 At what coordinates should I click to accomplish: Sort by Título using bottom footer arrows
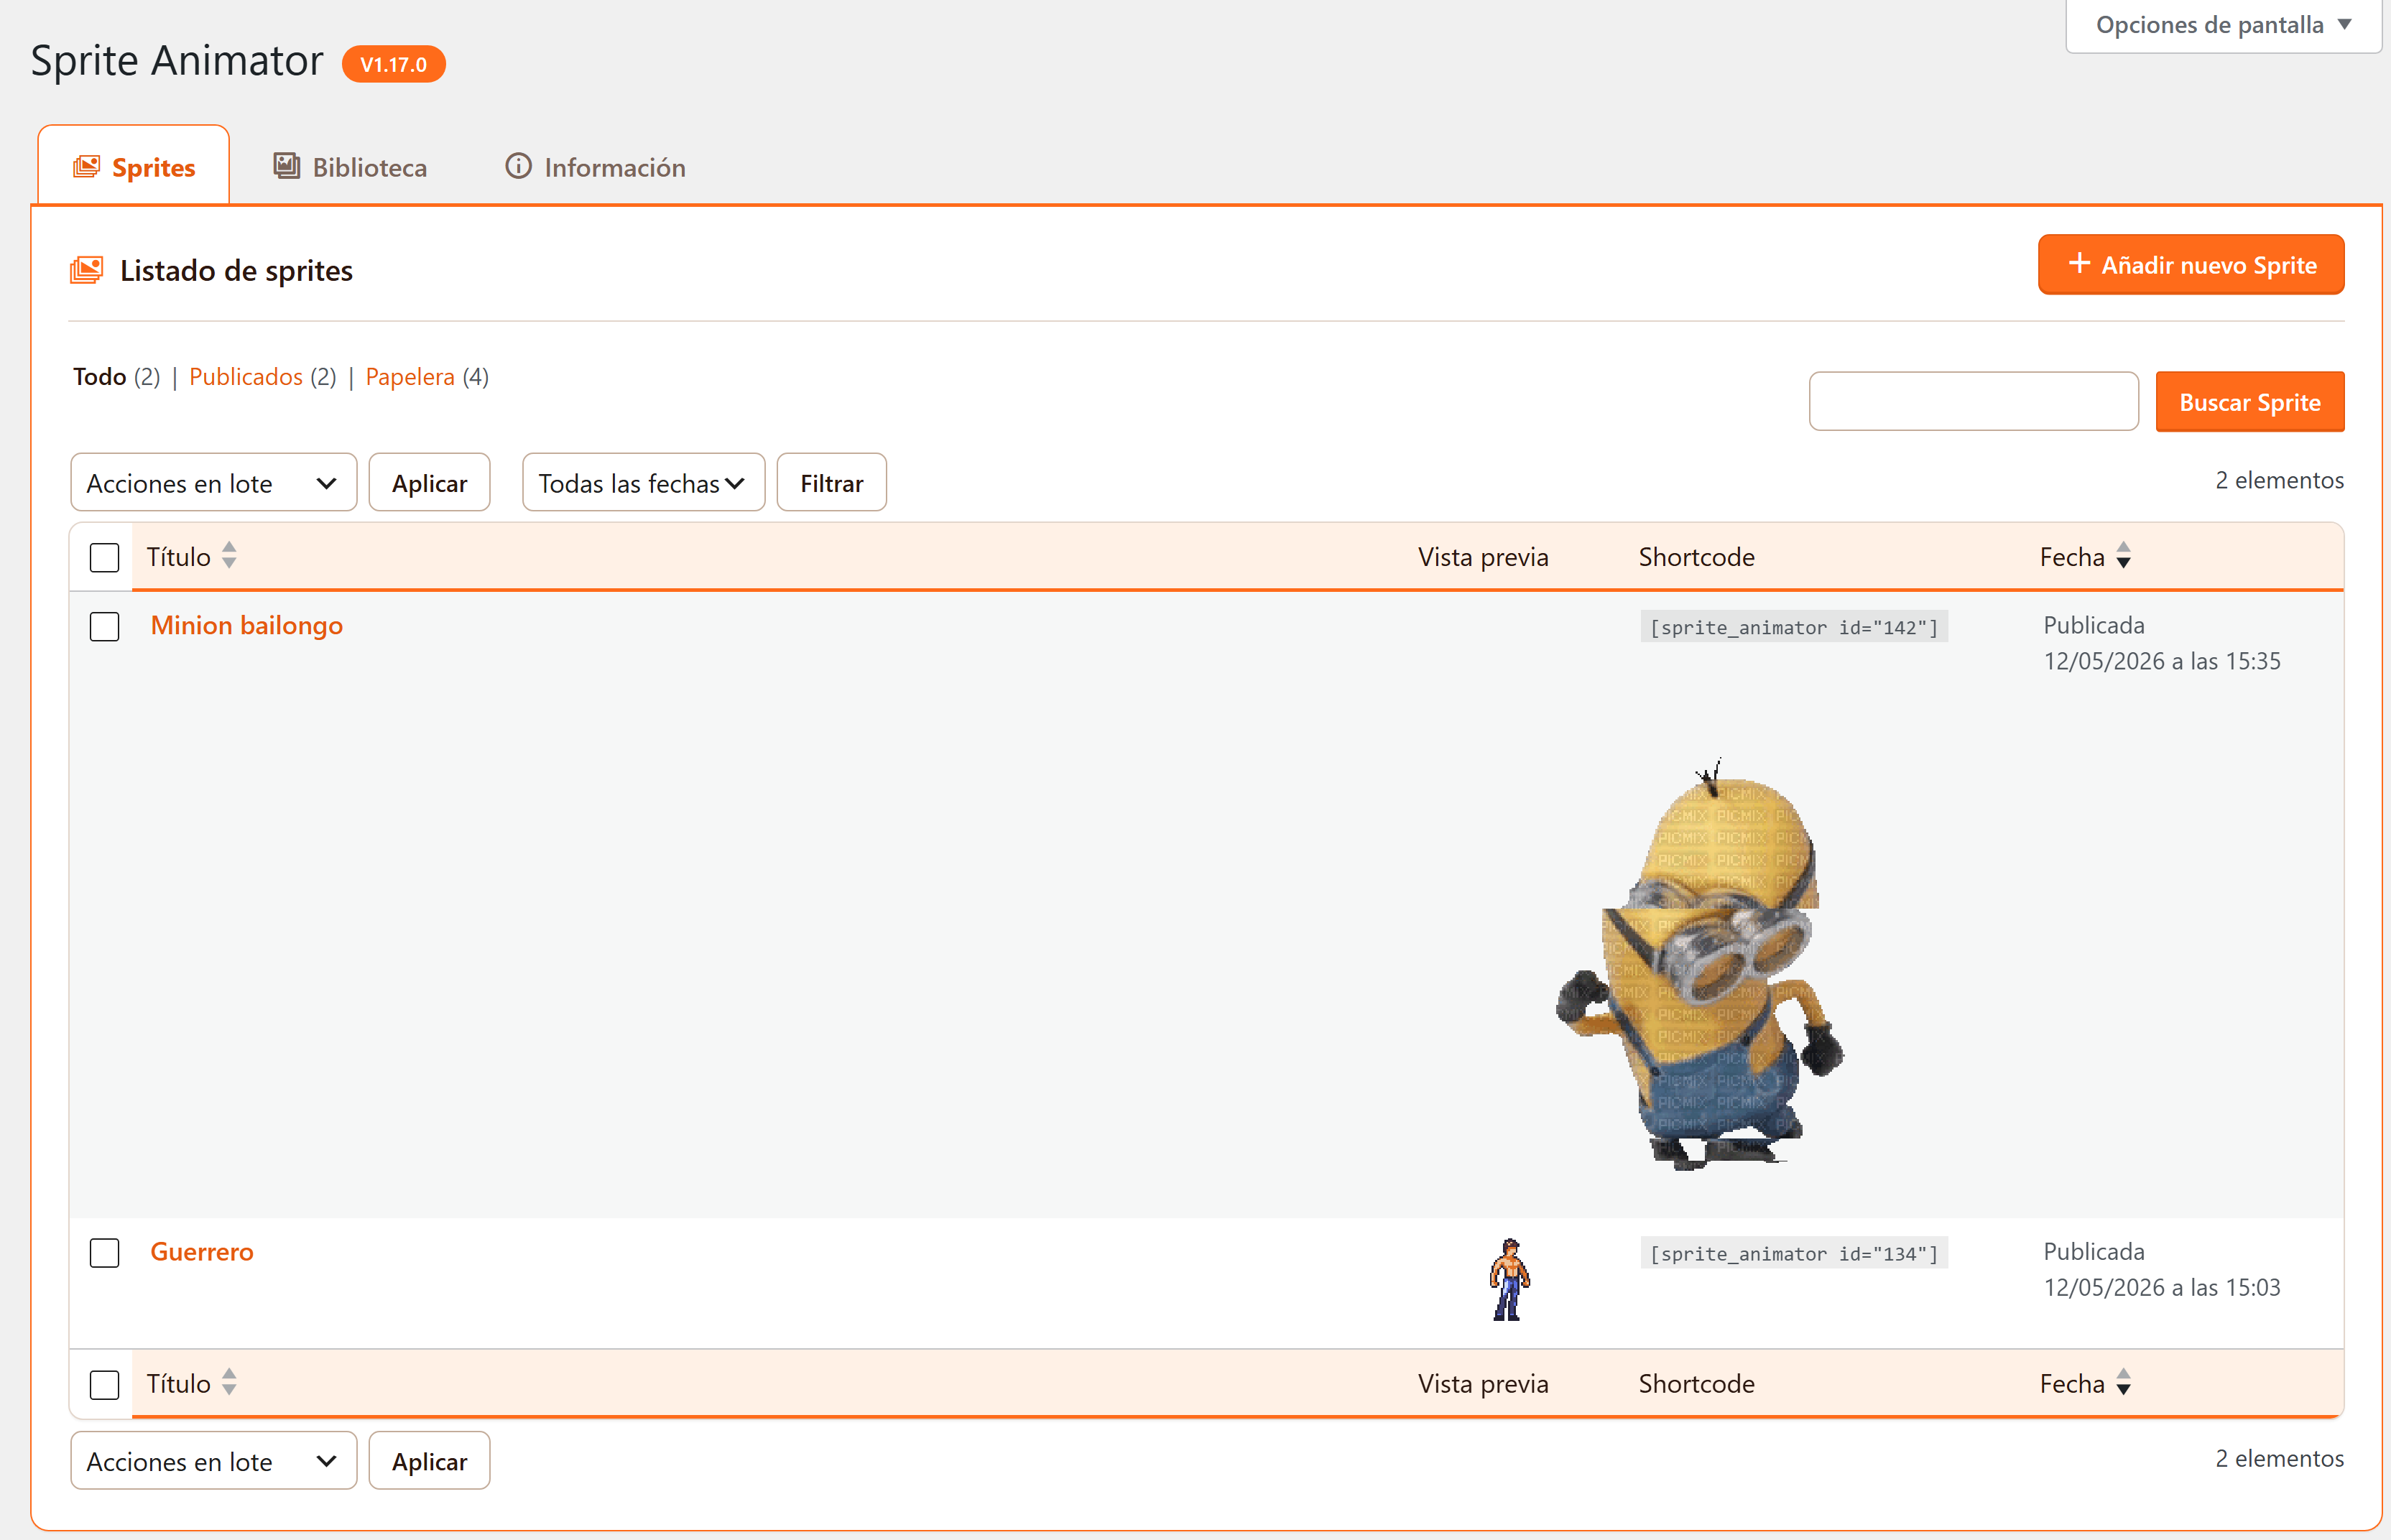[x=229, y=1383]
